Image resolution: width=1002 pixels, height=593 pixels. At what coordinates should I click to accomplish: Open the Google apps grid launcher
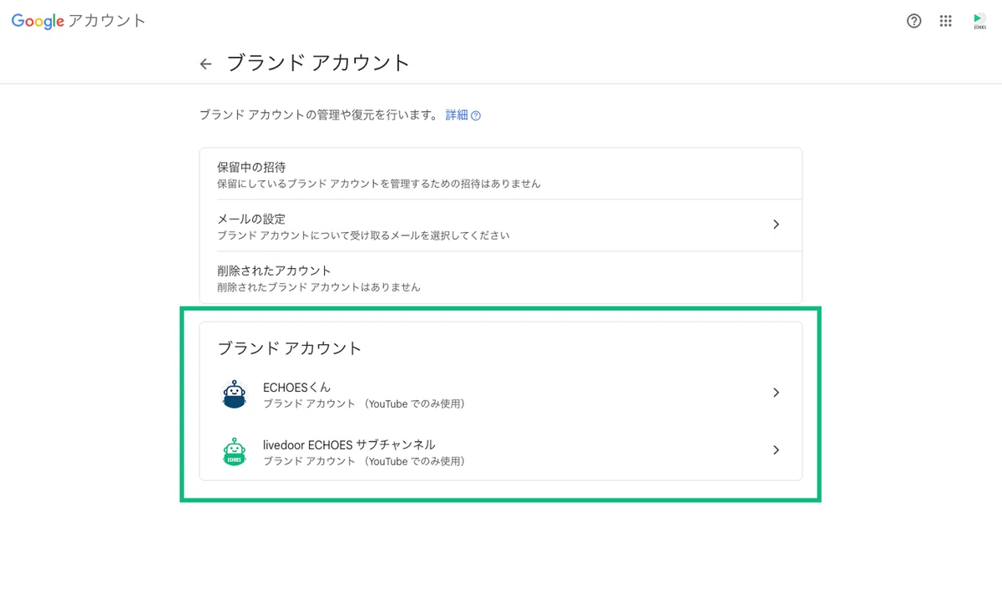coord(945,22)
